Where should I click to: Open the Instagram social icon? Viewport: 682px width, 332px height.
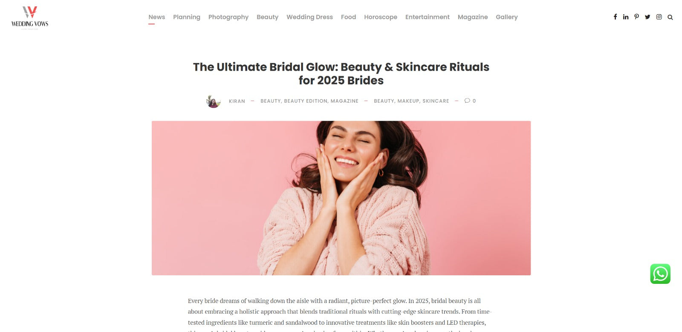point(659,17)
